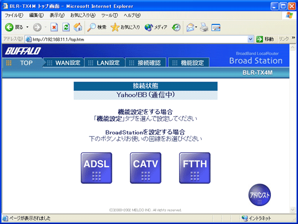The height and width of the screenshot is (224, 298).
Task: Switch to the 機能設定 tab
Action: point(189,63)
